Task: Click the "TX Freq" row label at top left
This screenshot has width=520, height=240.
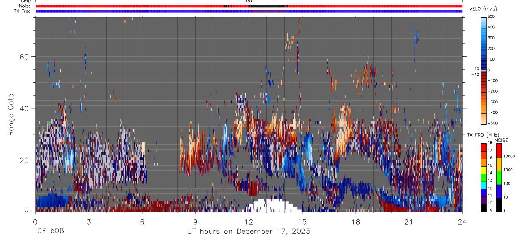Action: pos(22,11)
